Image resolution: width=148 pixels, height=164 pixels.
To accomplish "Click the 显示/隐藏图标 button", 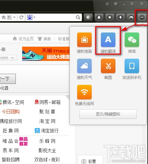I will point(108,114).
